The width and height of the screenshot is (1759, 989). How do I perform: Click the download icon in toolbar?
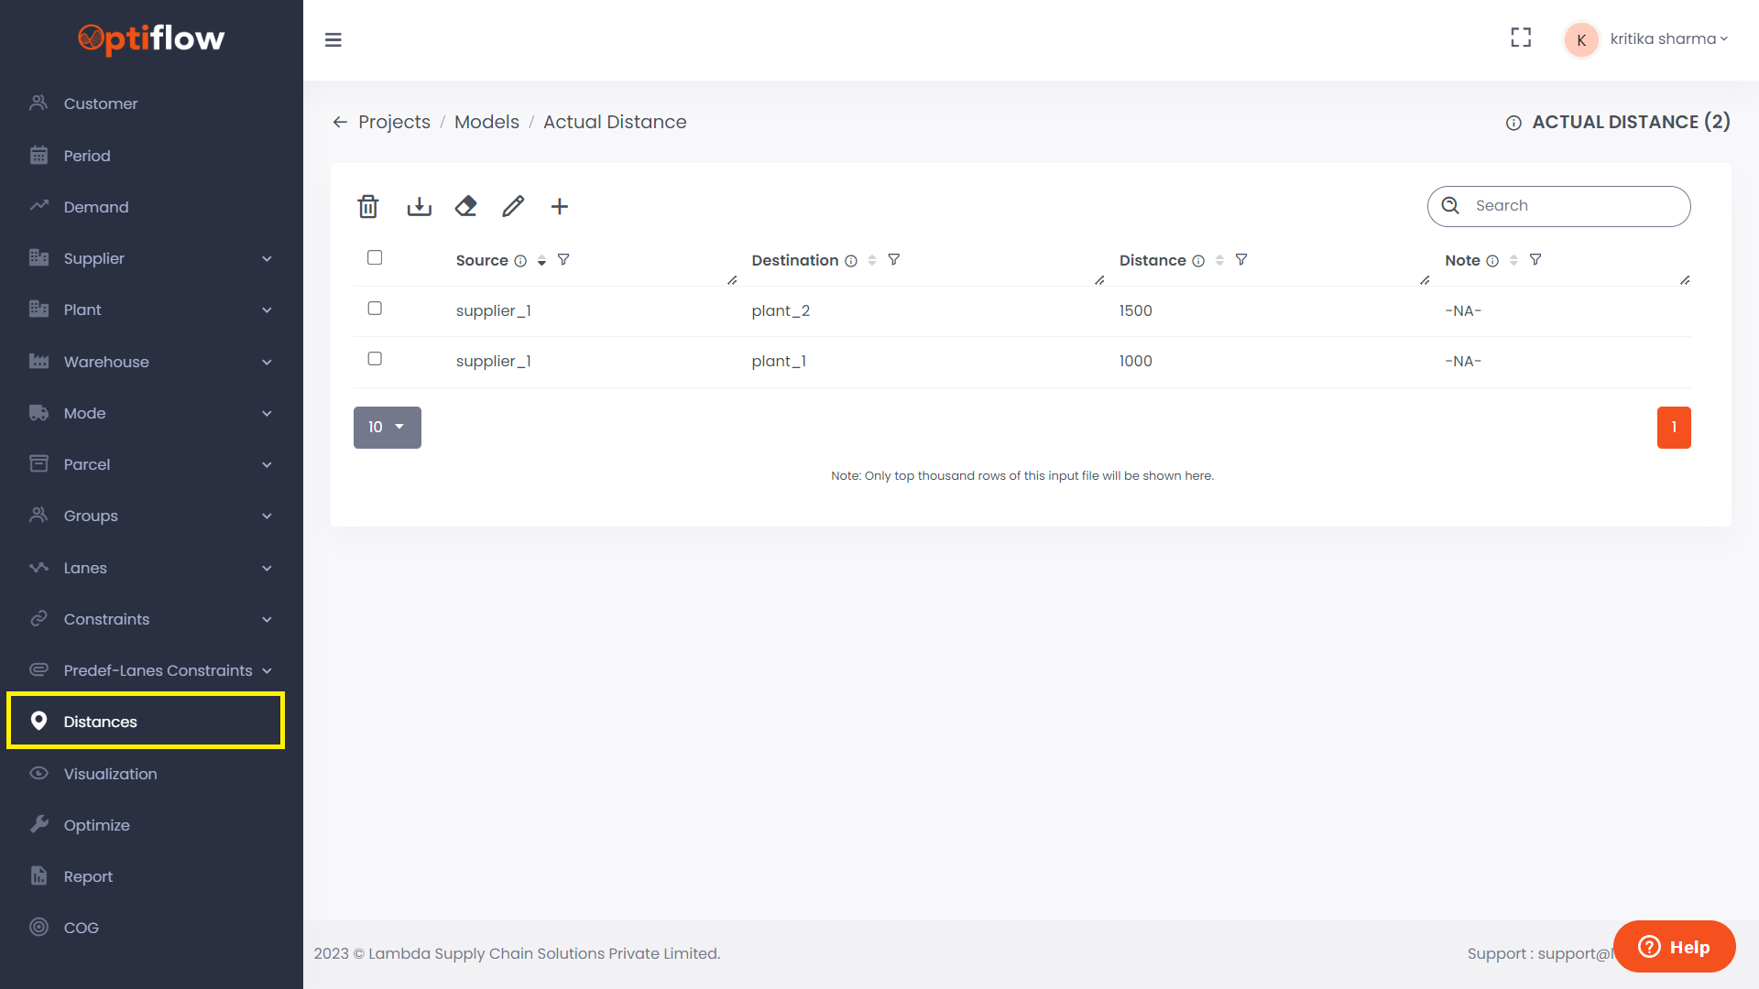(x=419, y=207)
